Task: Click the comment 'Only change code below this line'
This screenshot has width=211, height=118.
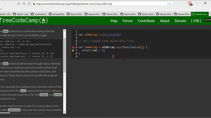Action: click(x=106, y=41)
